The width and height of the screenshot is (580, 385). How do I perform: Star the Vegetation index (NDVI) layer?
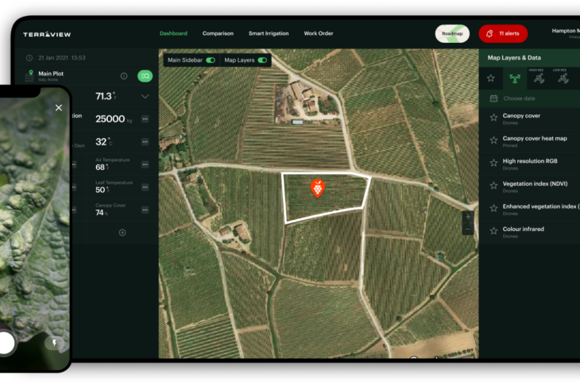click(x=493, y=186)
